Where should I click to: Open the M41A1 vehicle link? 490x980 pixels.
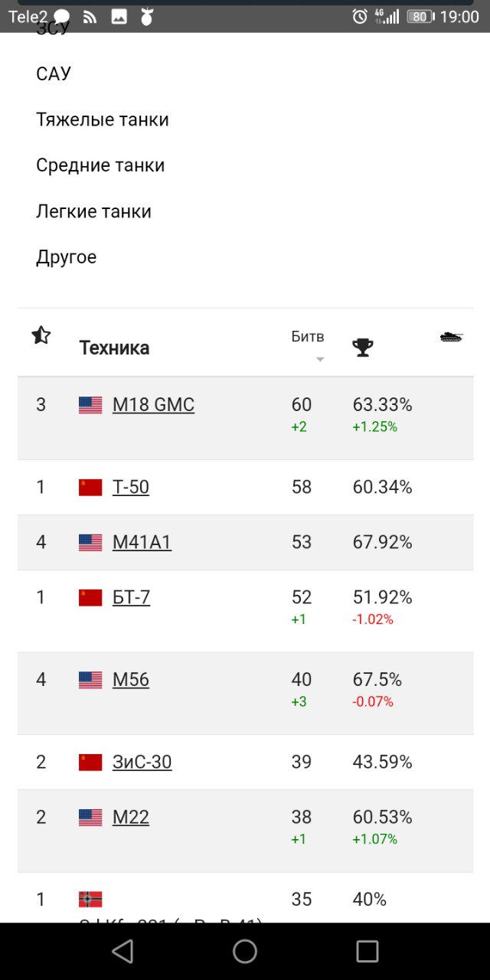pos(142,543)
